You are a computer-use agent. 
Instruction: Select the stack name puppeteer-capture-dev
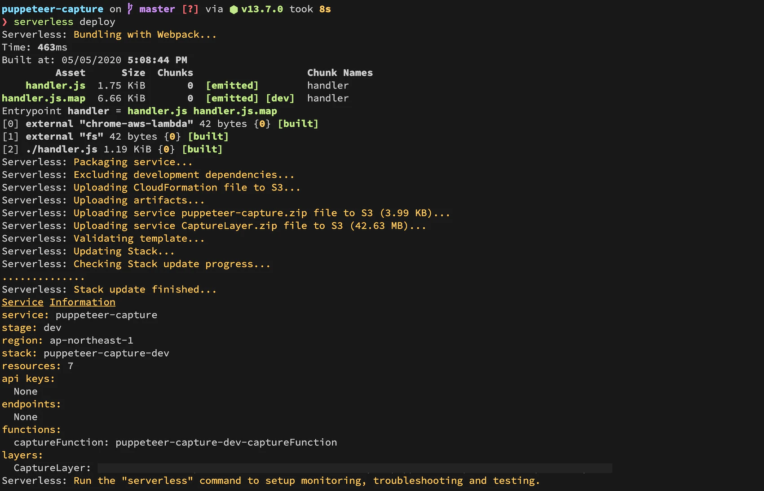106,353
